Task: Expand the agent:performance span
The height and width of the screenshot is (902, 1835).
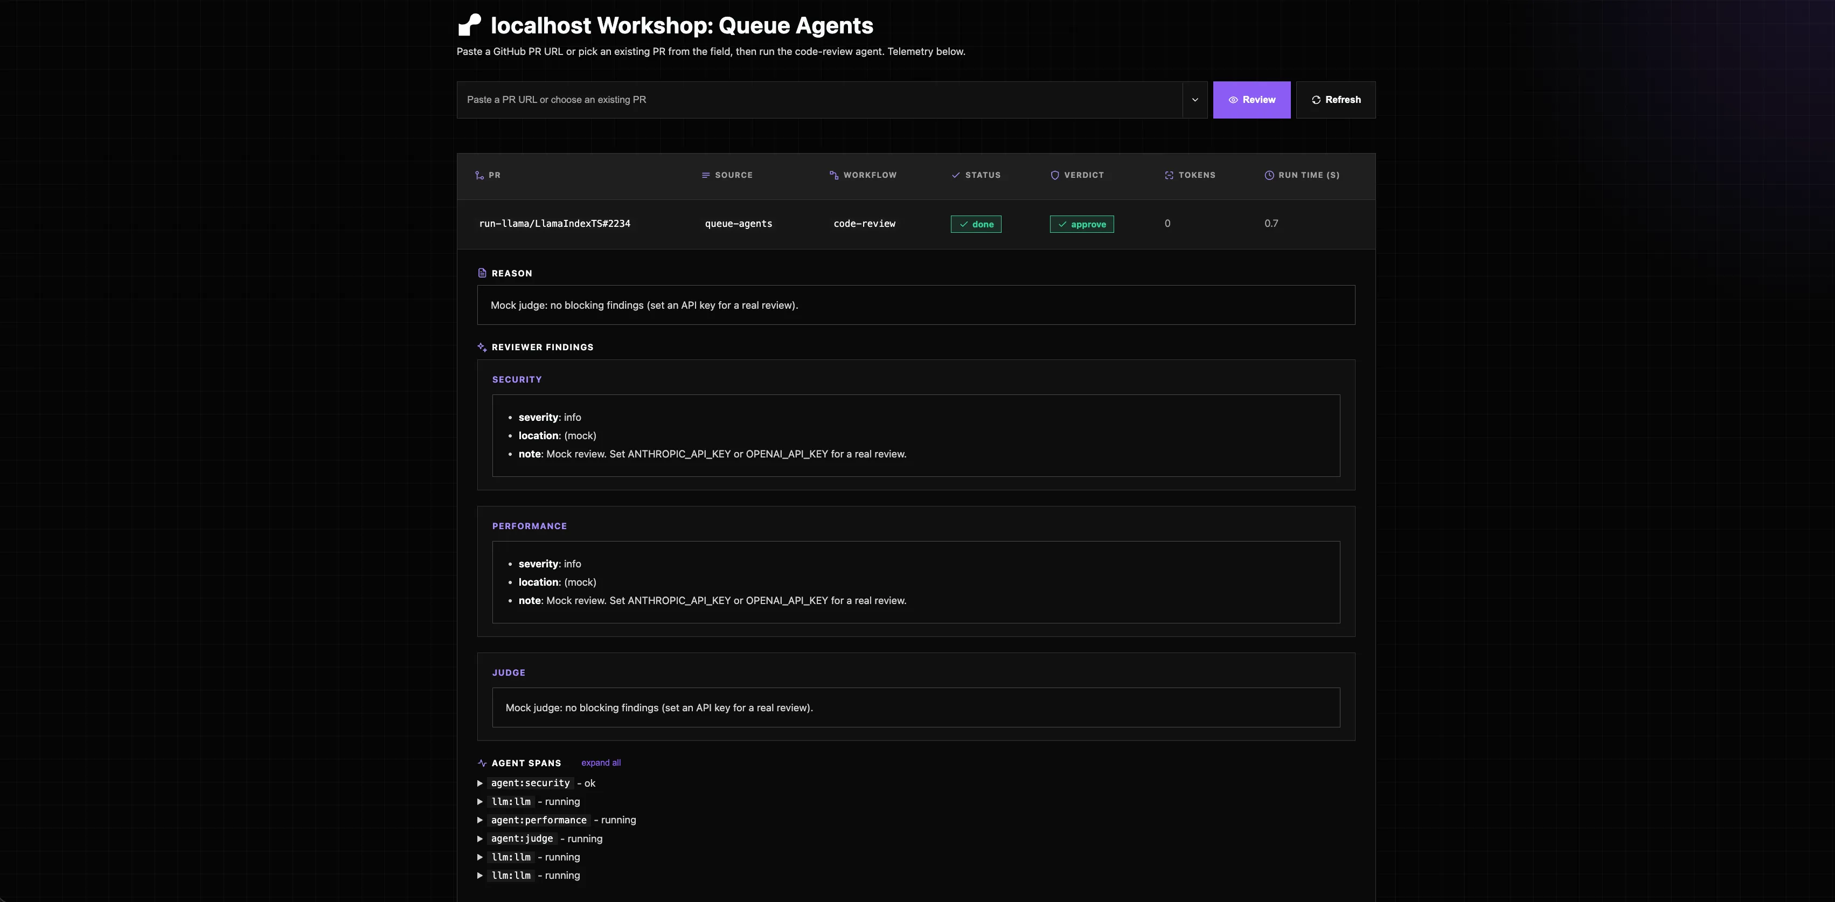Action: 480,820
